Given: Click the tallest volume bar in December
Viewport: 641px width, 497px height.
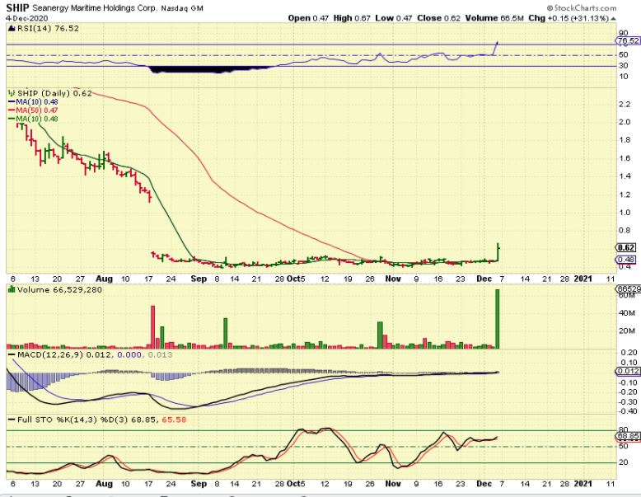Looking at the screenshot, I should (x=498, y=318).
